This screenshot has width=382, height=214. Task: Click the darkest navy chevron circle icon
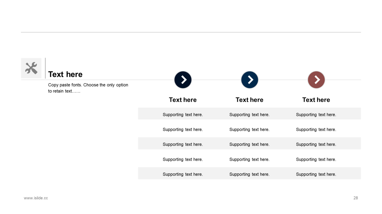pos(183,80)
